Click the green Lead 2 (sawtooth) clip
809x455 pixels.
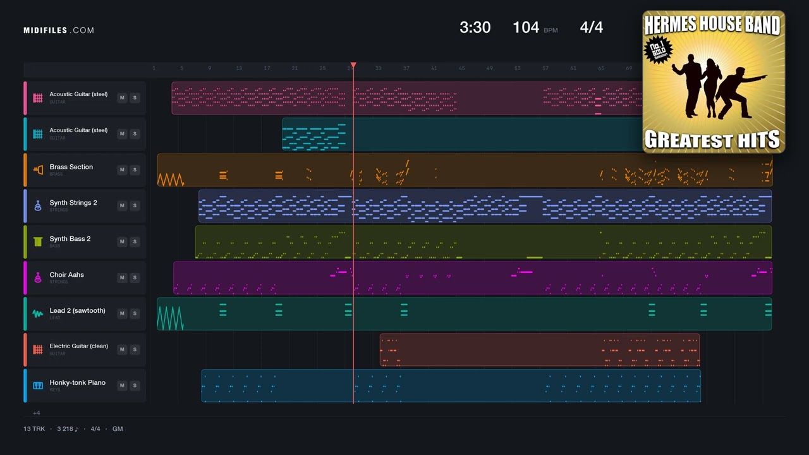[465, 314]
